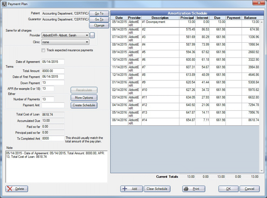This screenshot has width=267, height=198.
Task: Click the red X Delete button
Action: [17, 189]
